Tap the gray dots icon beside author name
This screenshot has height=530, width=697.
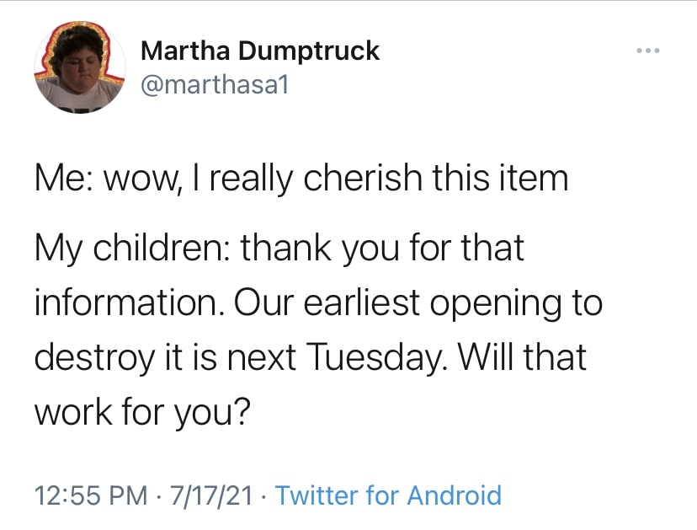click(x=648, y=51)
